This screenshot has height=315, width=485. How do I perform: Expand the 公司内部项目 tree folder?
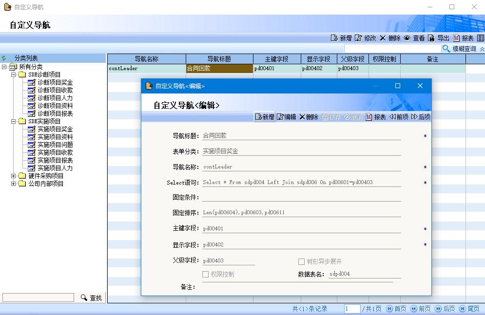click(x=14, y=184)
